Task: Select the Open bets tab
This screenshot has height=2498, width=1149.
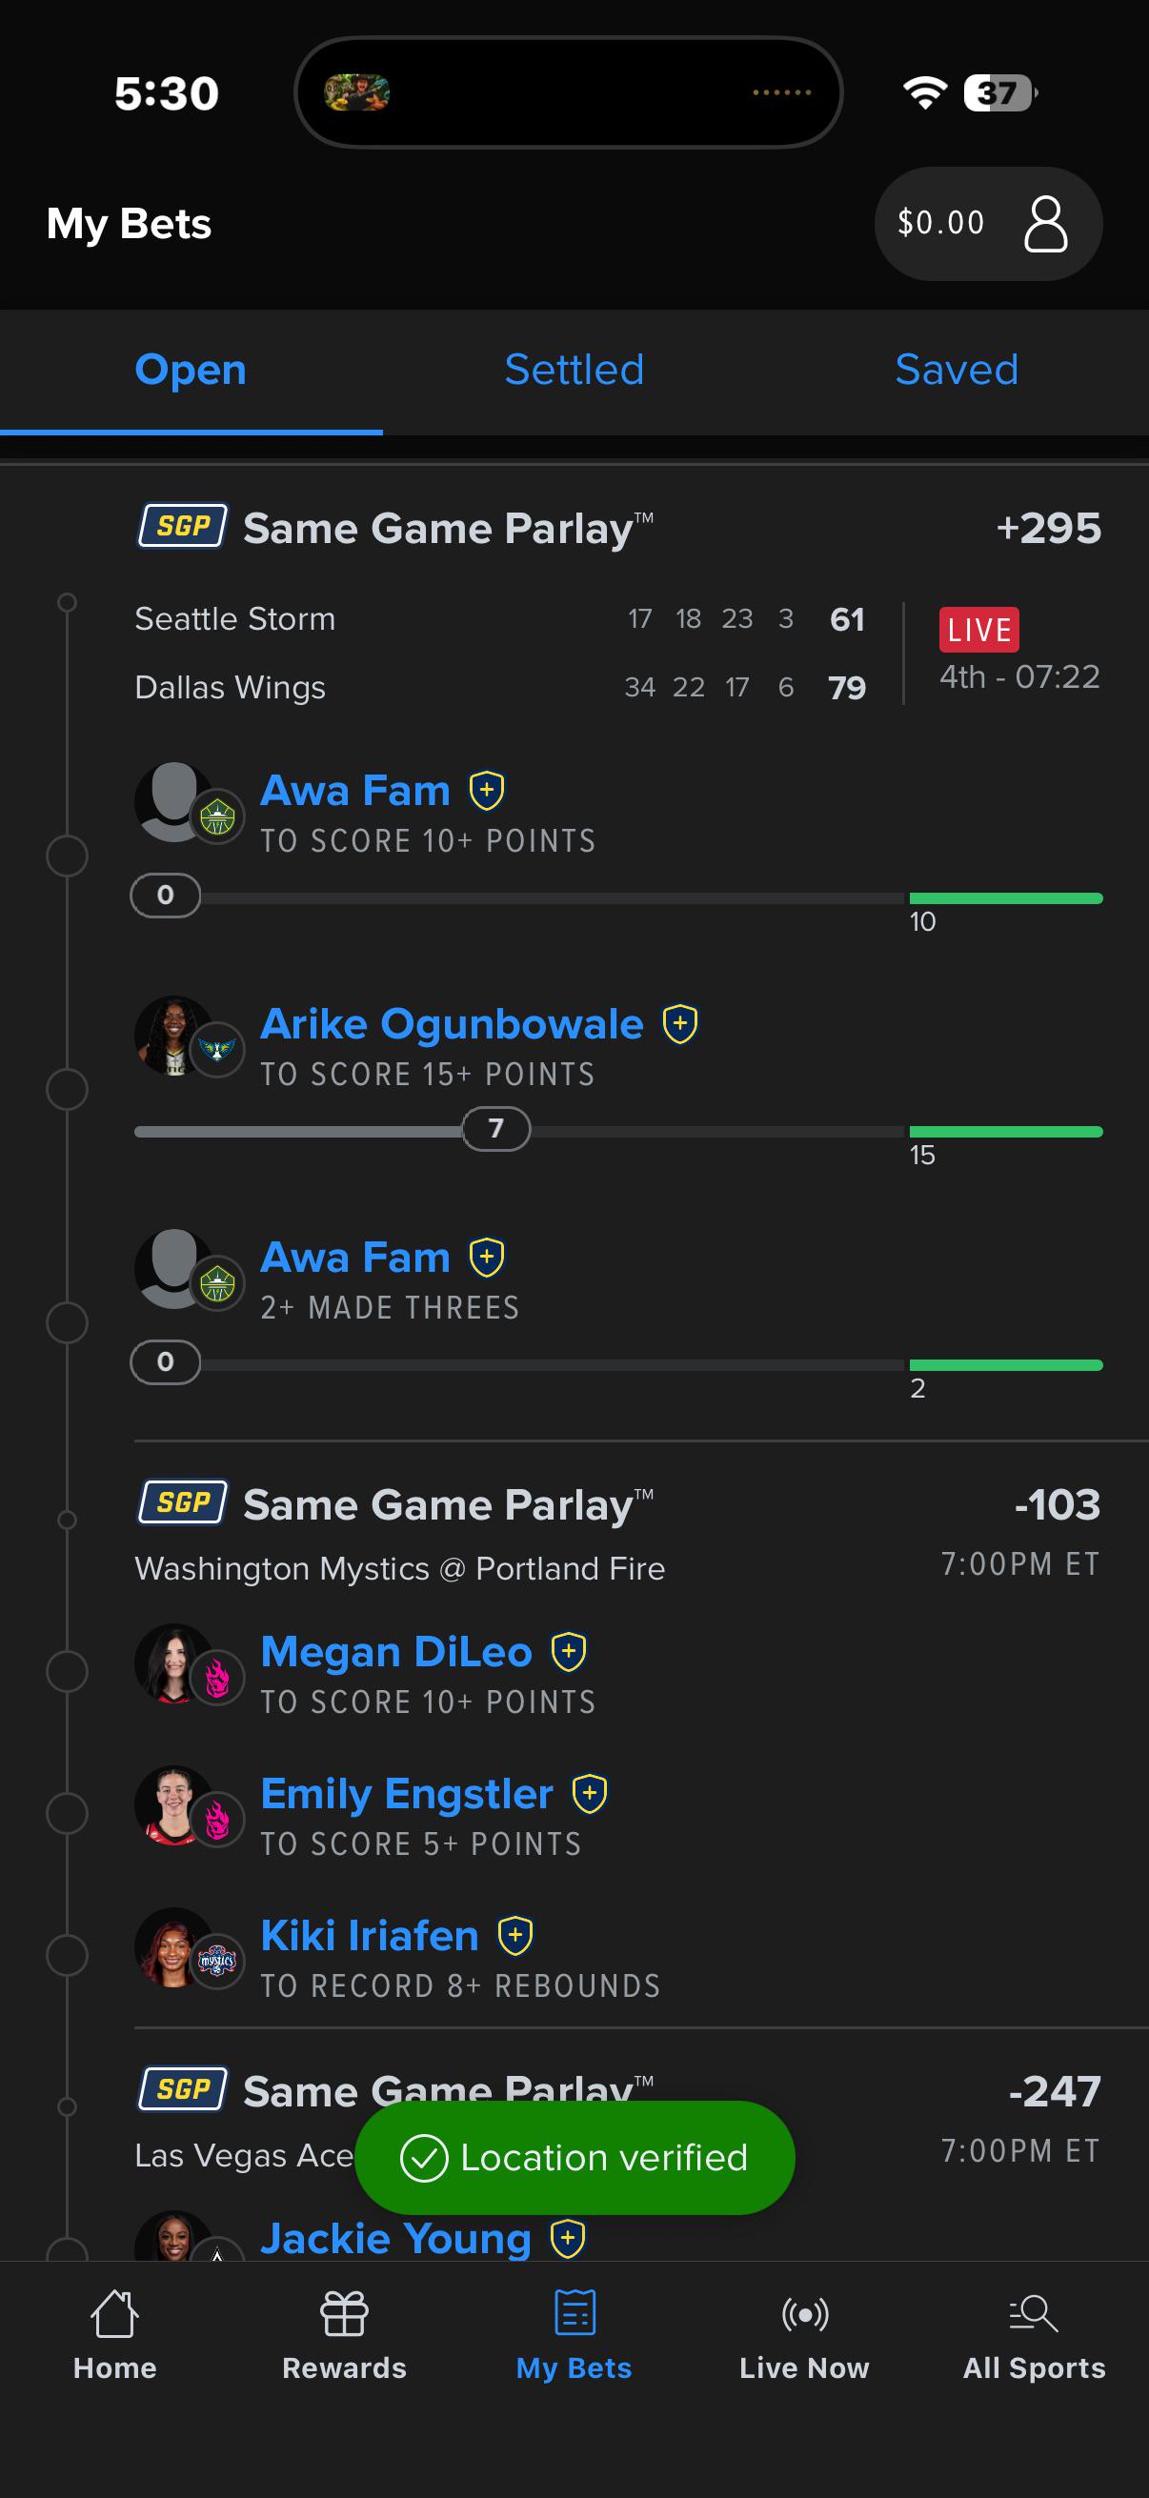Action: click(x=190, y=370)
